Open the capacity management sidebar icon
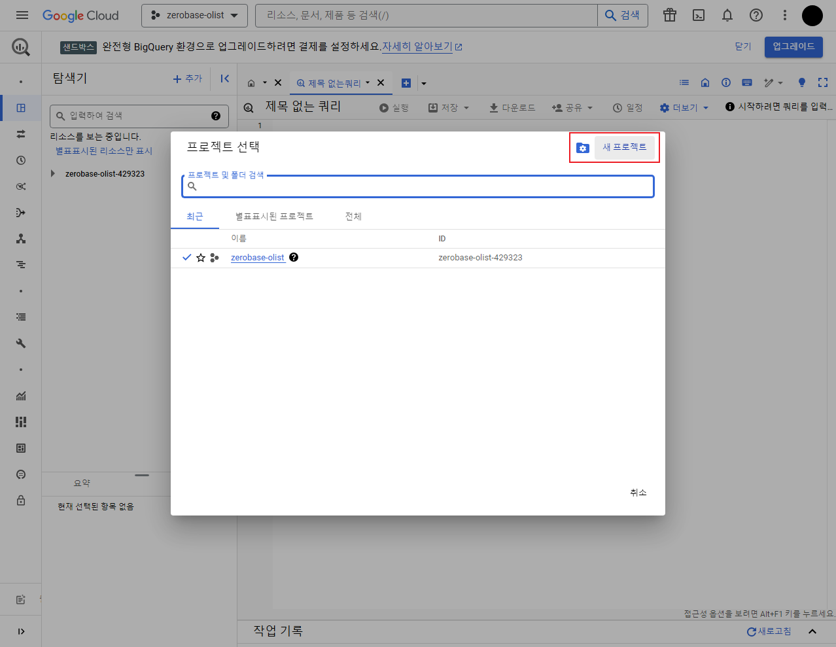Image resolution: width=836 pixels, height=647 pixels. pos(21,422)
